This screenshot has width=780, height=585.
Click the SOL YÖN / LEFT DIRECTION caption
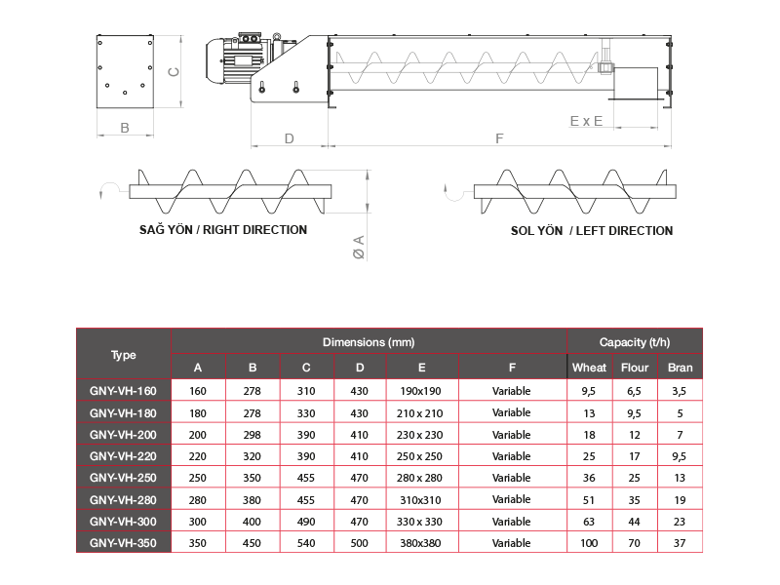[x=592, y=231]
